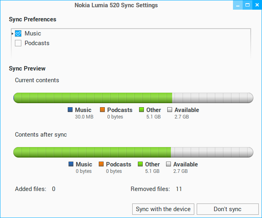The width and height of the screenshot is (262, 218).
Task: Click the 'Sync Preview' heading
Action: 27,69
